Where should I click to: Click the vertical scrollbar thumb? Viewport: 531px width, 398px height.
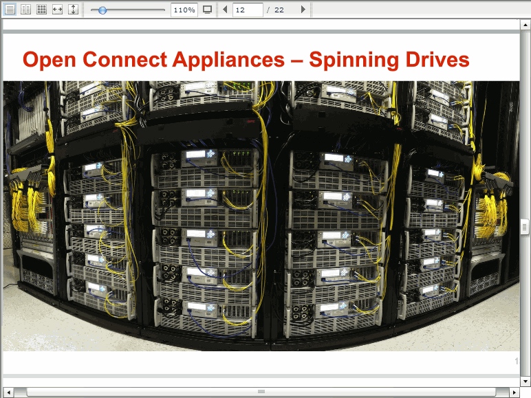point(525,227)
